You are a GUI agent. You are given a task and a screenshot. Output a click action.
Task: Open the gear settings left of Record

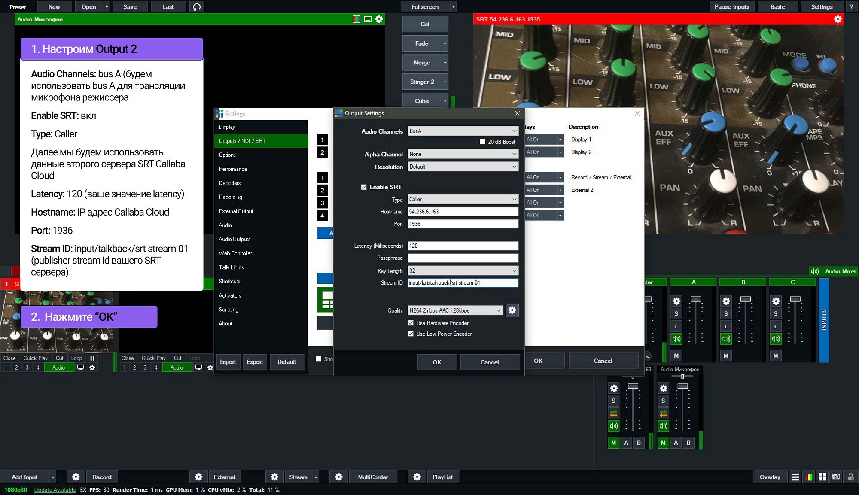[76, 477]
